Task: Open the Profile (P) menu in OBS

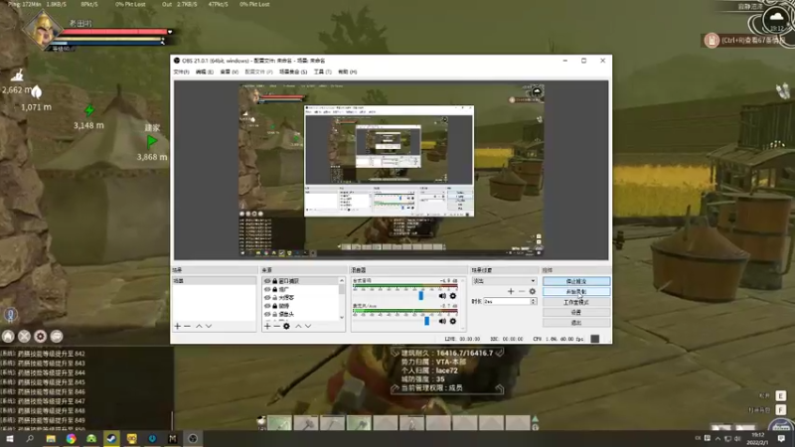Action: point(258,72)
